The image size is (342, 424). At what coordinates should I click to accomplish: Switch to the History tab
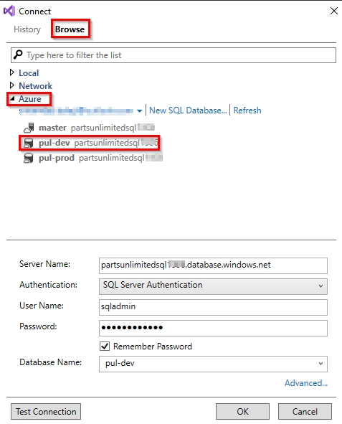27,29
